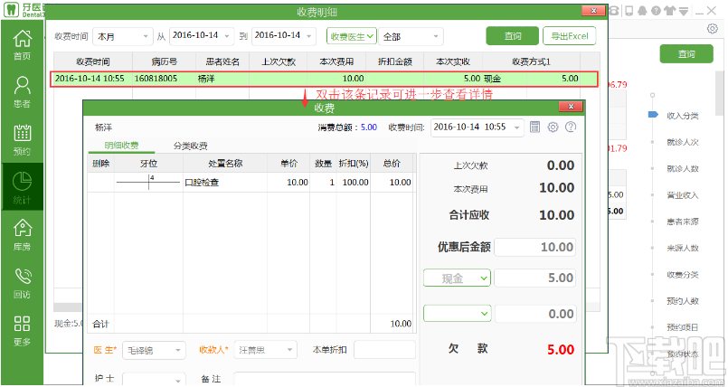Select 来源人数 in right navigation
The image size is (728, 387).
click(683, 248)
